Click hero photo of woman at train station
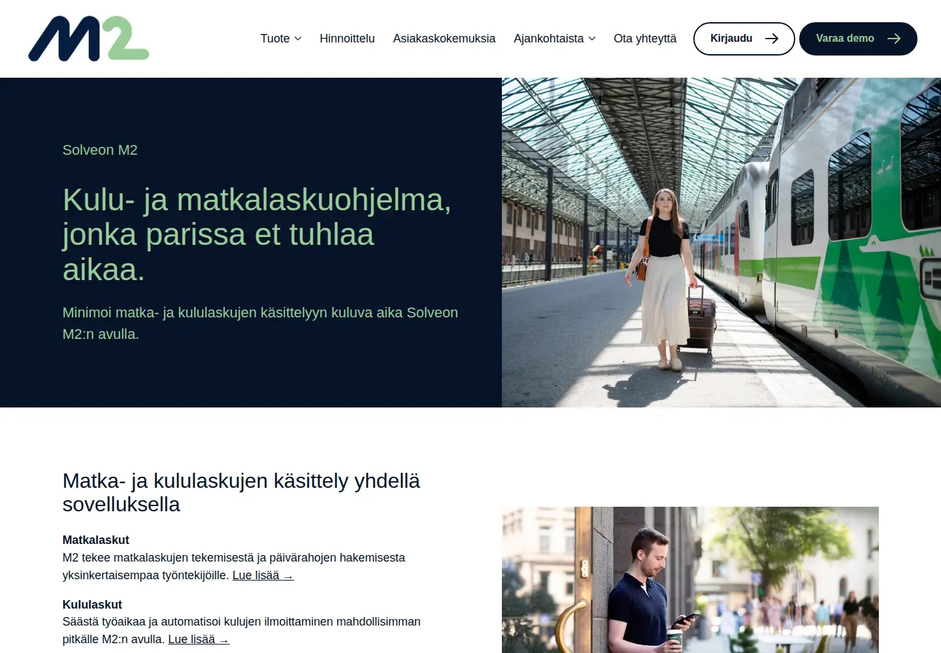Image resolution: width=941 pixels, height=653 pixels. point(721,242)
